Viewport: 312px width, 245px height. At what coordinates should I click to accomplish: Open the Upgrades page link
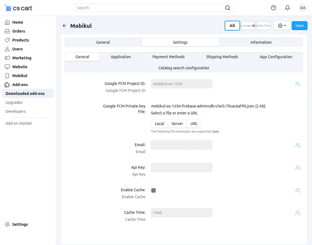tap(14, 102)
